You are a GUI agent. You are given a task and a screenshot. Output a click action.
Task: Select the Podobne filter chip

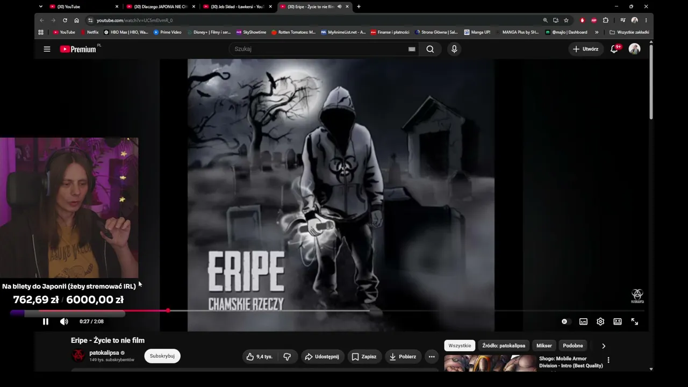[573, 346]
